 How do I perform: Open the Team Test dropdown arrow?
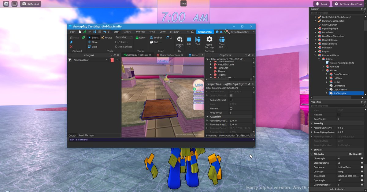pos(226,47)
